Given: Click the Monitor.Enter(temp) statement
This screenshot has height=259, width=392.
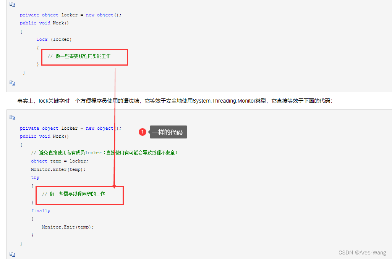Looking at the screenshot, I should (57, 169).
